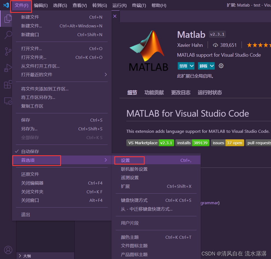Screen dimensions: 271x259
Task: Switch to the 更改日志 tab
Action: (180, 93)
